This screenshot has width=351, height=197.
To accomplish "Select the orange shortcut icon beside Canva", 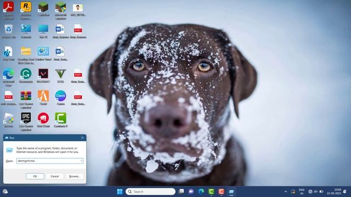I will point(43,96).
